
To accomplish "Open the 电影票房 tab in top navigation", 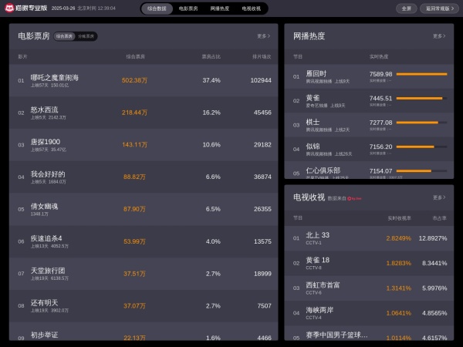I will (188, 8).
